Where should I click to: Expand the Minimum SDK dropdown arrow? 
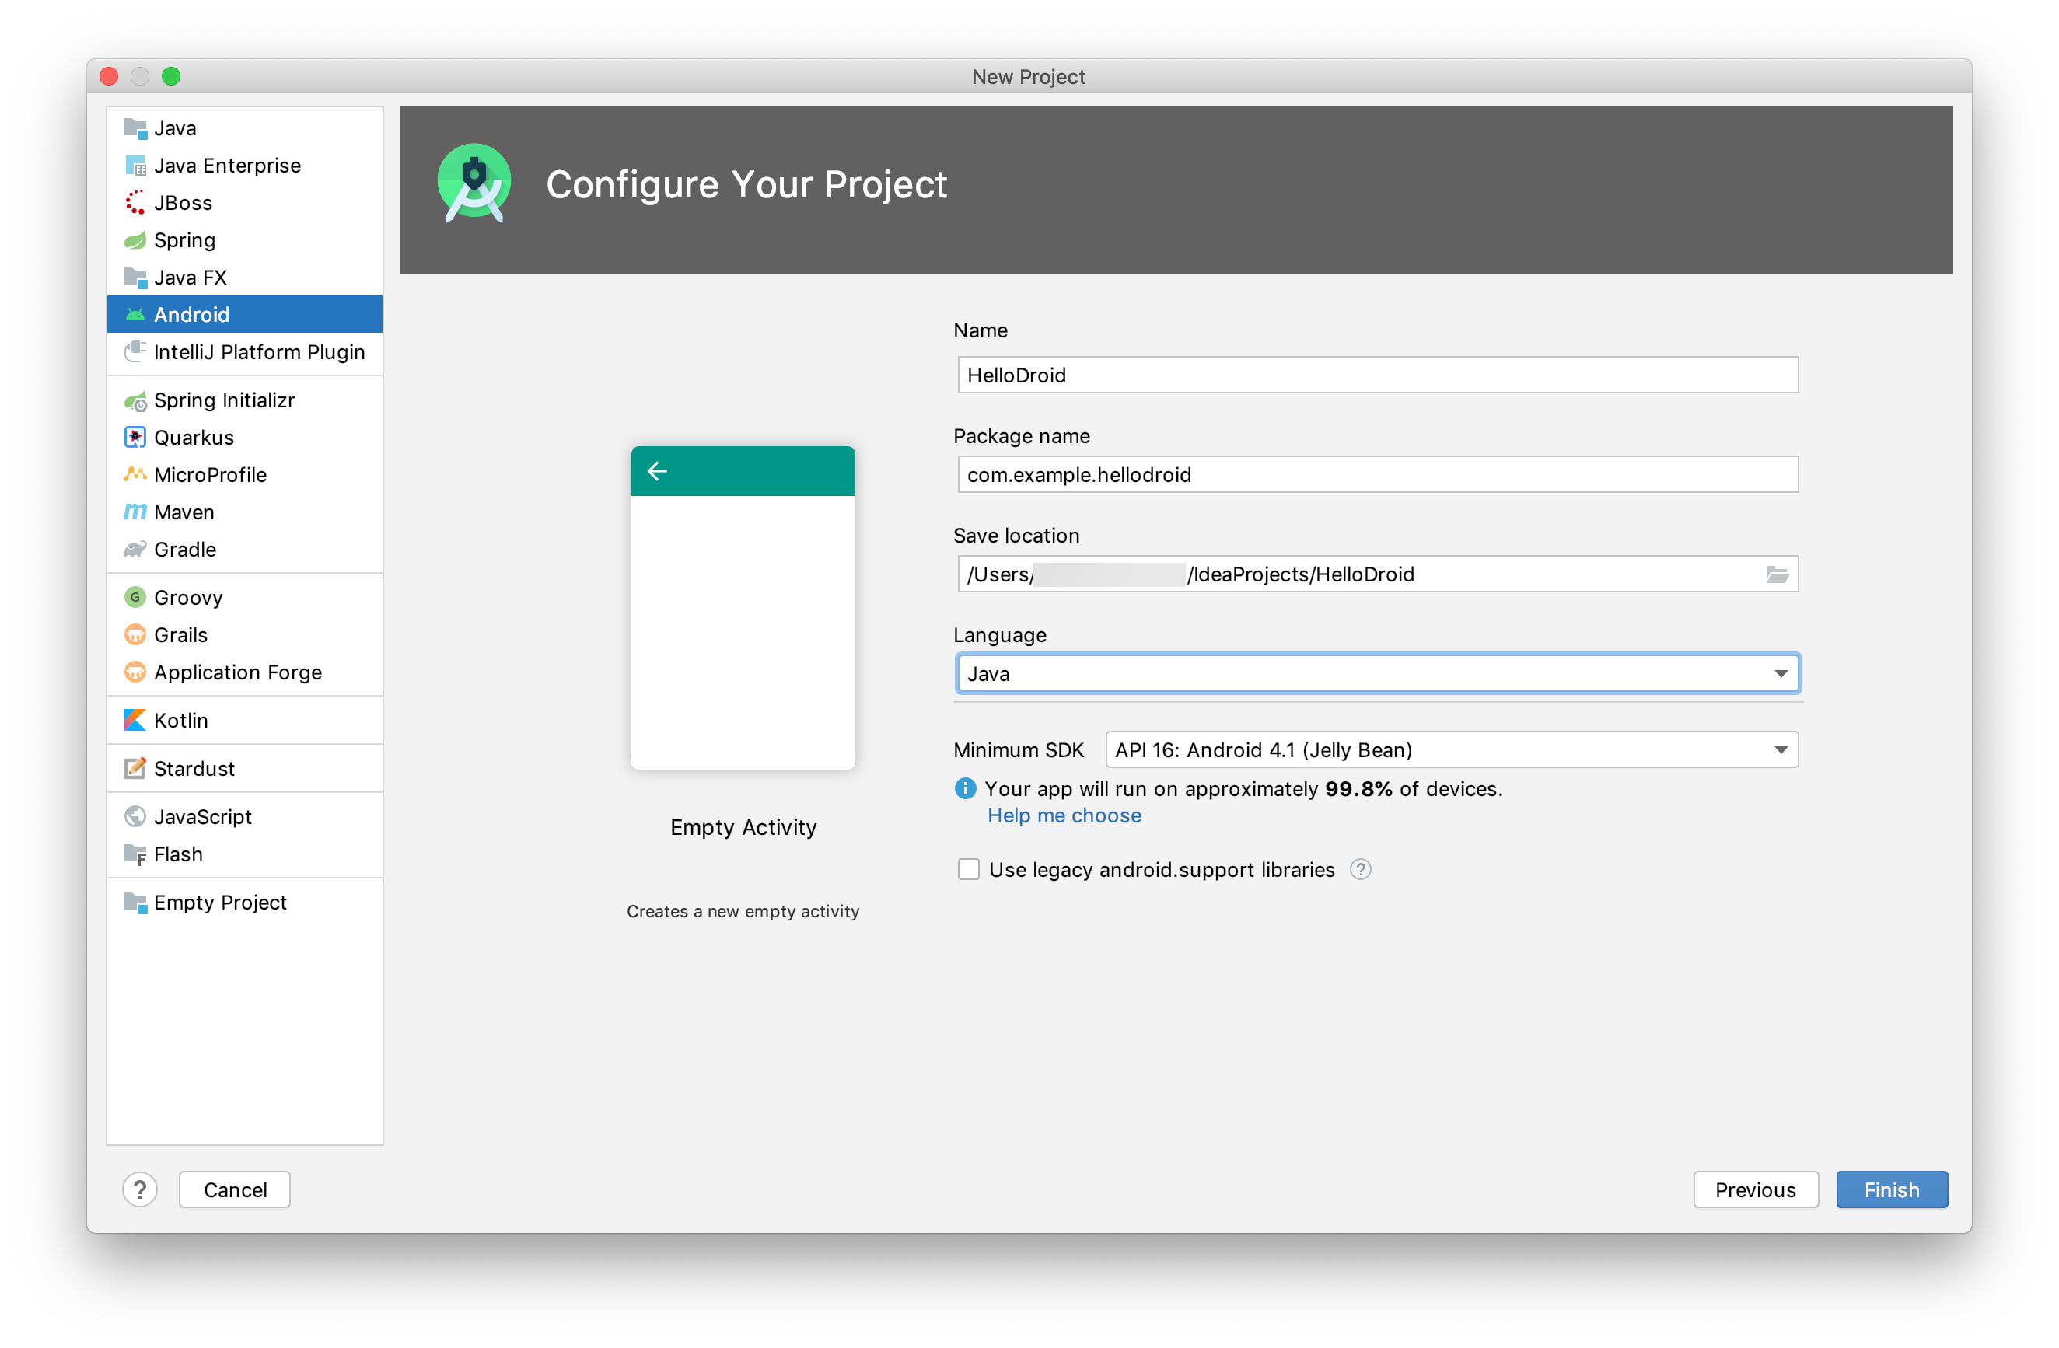pyautogui.click(x=1781, y=749)
